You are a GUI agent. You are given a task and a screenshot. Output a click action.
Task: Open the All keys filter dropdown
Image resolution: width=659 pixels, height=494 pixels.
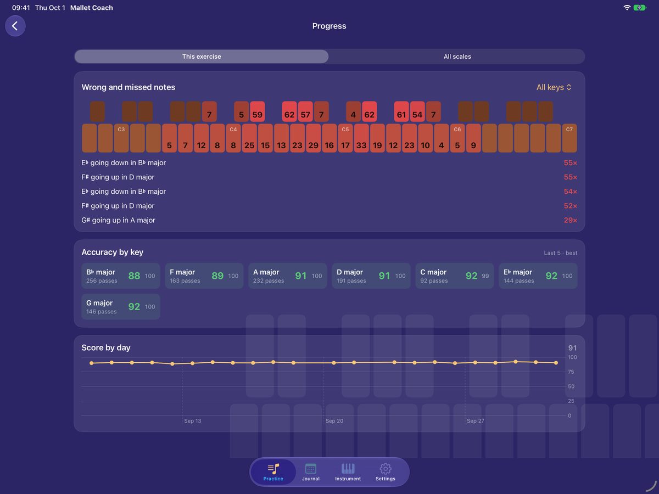click(554, 87)
